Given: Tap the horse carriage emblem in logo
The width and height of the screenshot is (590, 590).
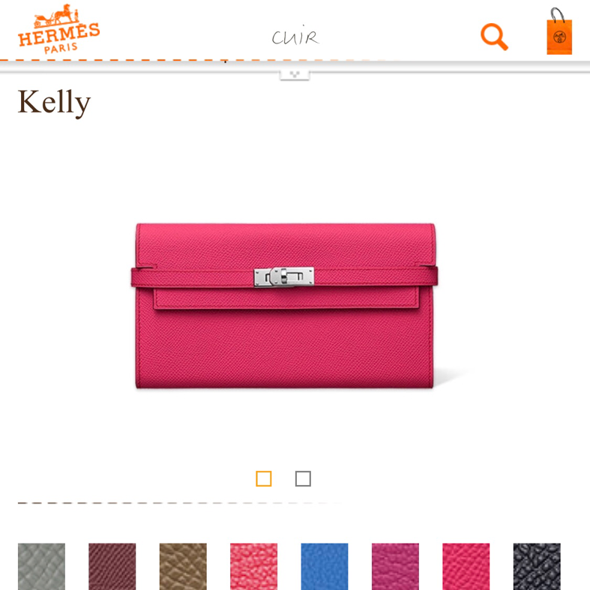Looking at the screenshot, I should tap(57, 16).
